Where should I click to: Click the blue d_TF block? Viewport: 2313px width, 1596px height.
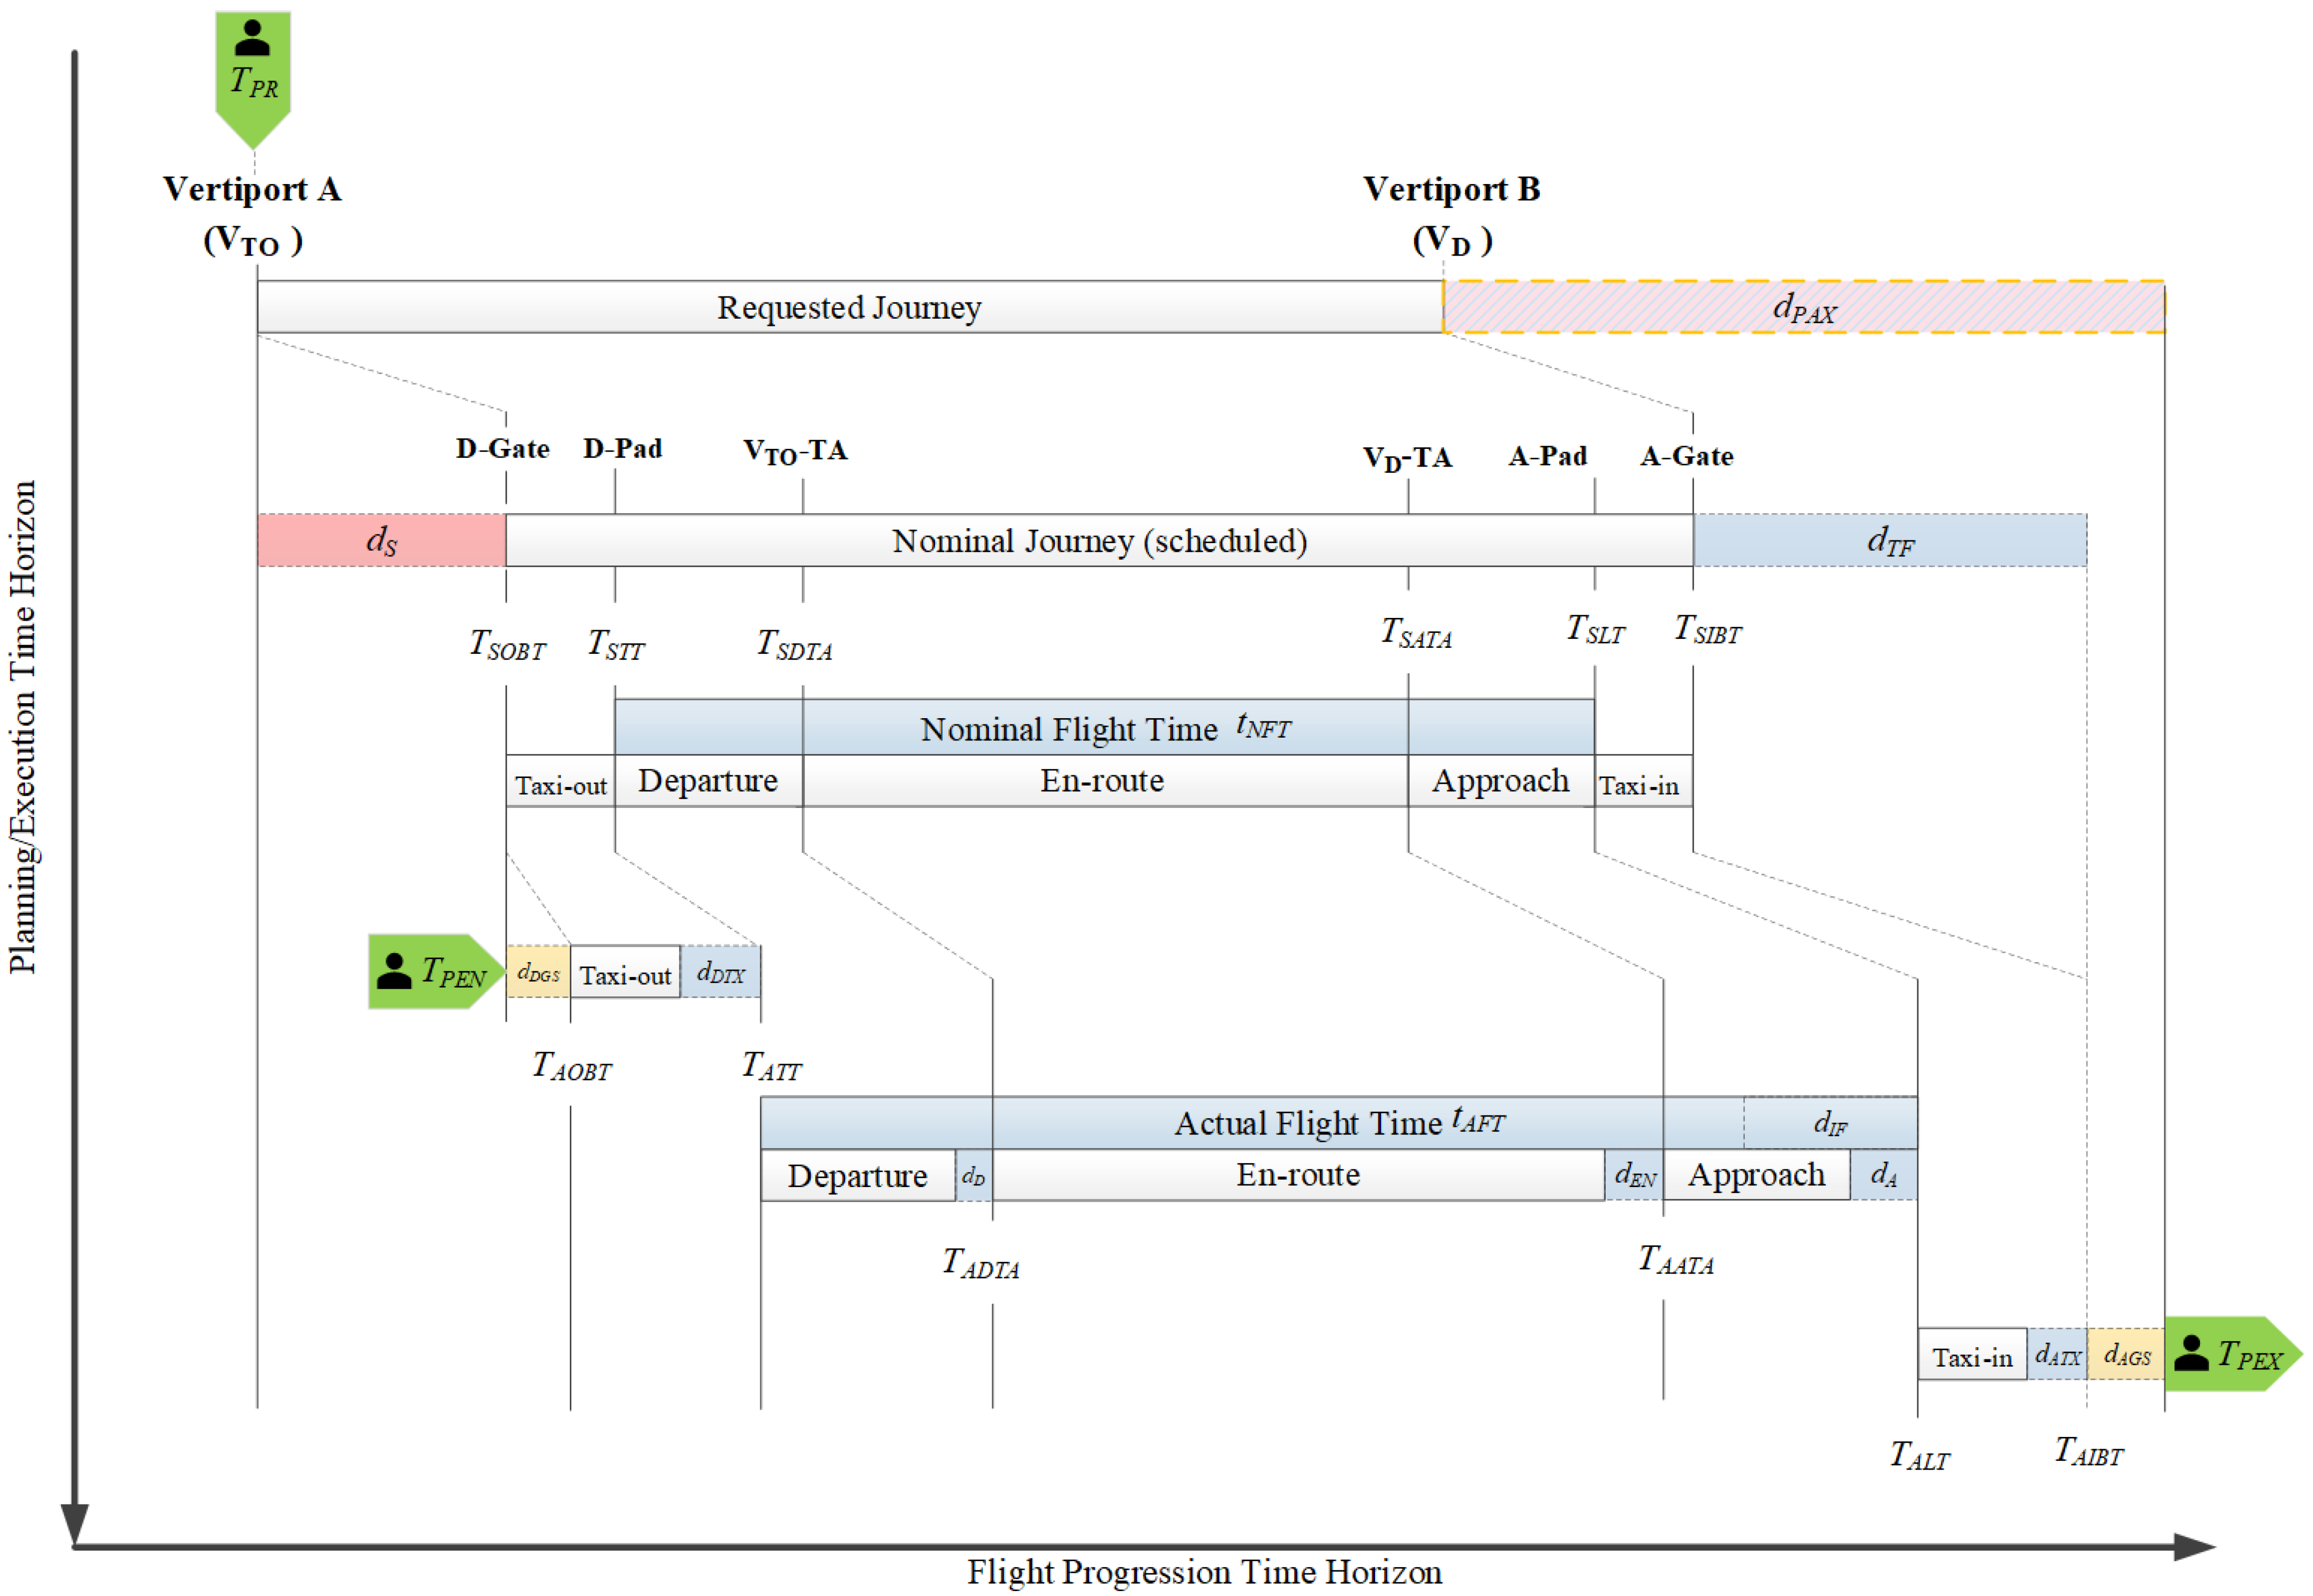[1890, 541]
